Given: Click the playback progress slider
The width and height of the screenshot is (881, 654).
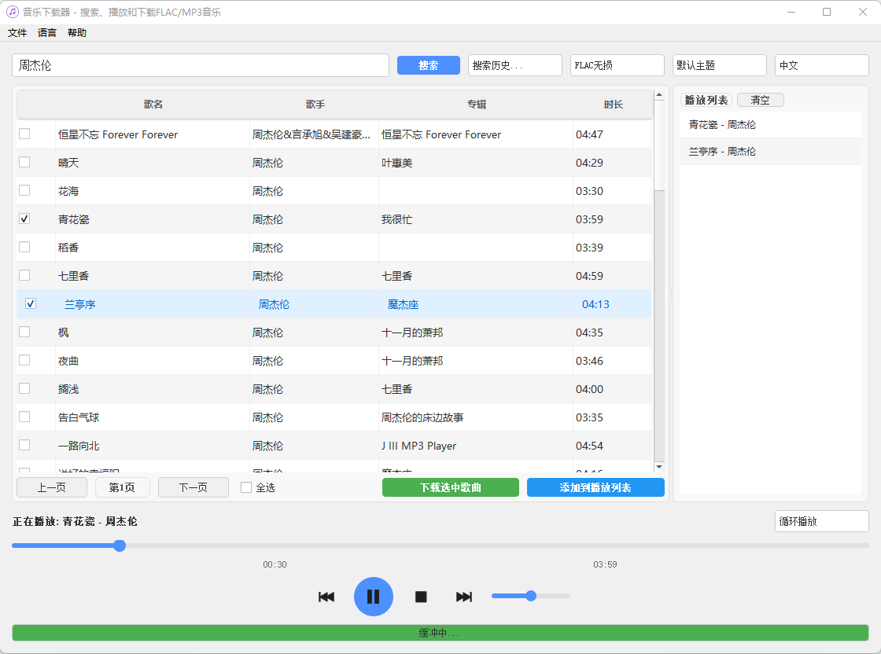Looking at the screenshot, I should tap(119, 546).
